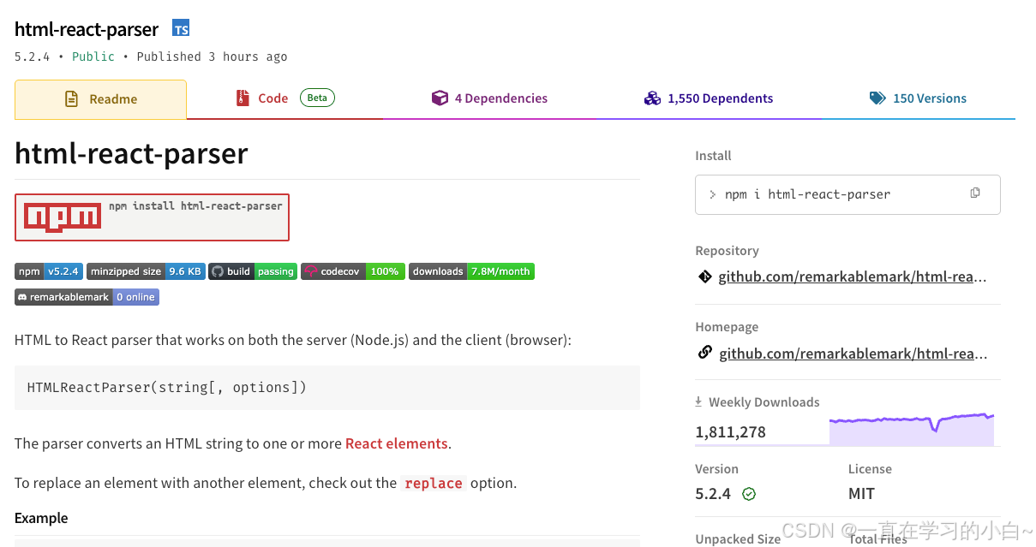This screenshot has width=1036, height=547.
Task: Click the Weekly Downloads arrow icon
Action: coord(698,401)
